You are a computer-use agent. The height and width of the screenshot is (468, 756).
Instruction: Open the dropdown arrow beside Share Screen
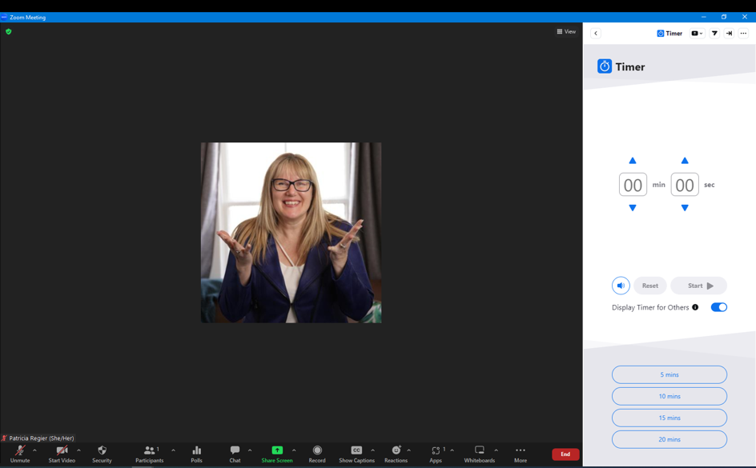(x=294, y=450)
